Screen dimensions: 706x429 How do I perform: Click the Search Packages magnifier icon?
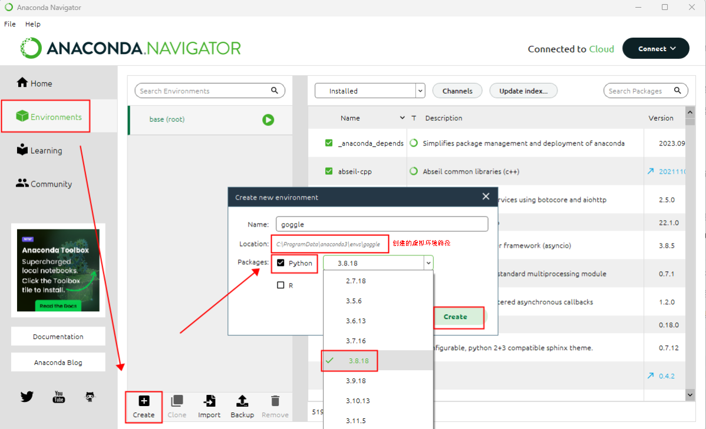click(x=678, y=91)
